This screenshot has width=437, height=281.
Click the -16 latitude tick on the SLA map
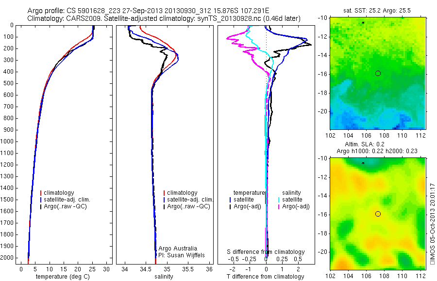point(323,215)
